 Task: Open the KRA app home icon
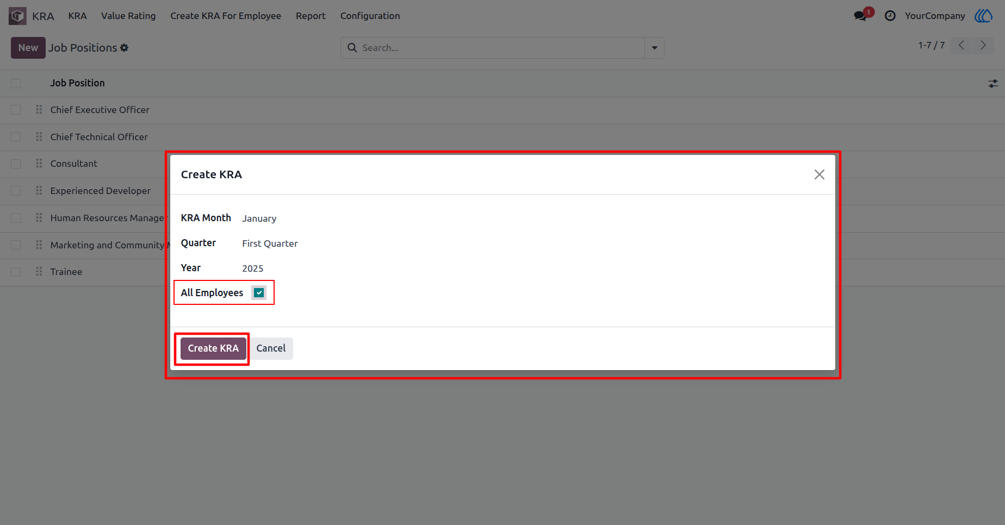tap(17, 16)
